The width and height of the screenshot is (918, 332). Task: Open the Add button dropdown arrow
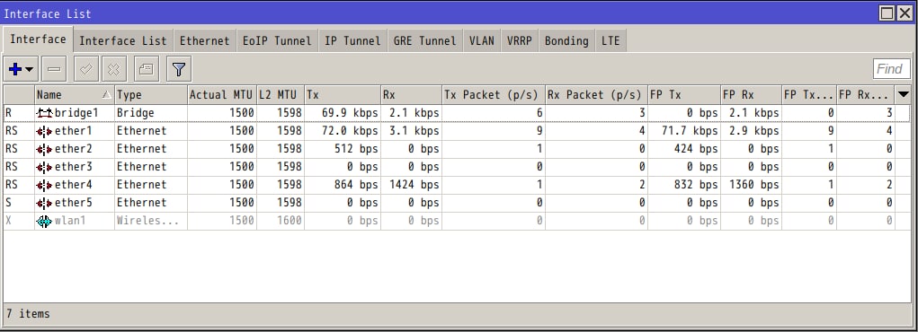tap(29, 70)
